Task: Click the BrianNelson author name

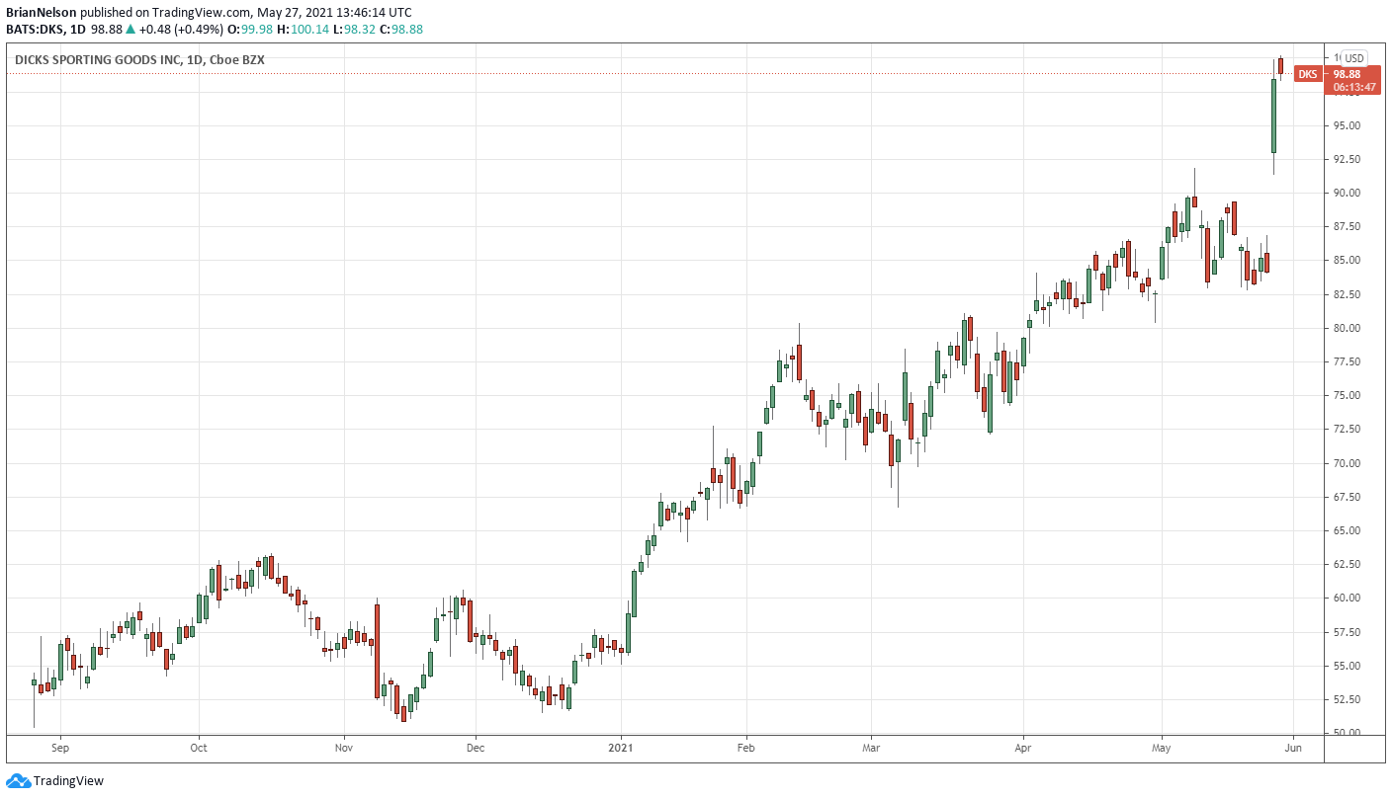Action: (x=42, y=13)
